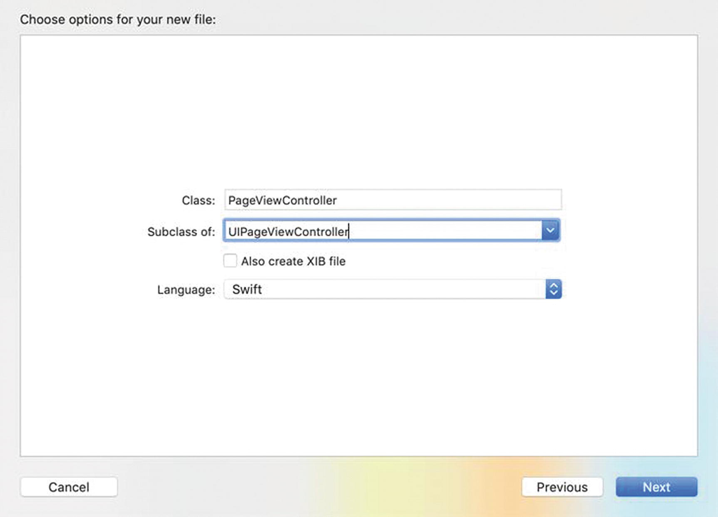The image size is (718, 517).
Task: Go back with the Previous button
Action: click(562, 487)
